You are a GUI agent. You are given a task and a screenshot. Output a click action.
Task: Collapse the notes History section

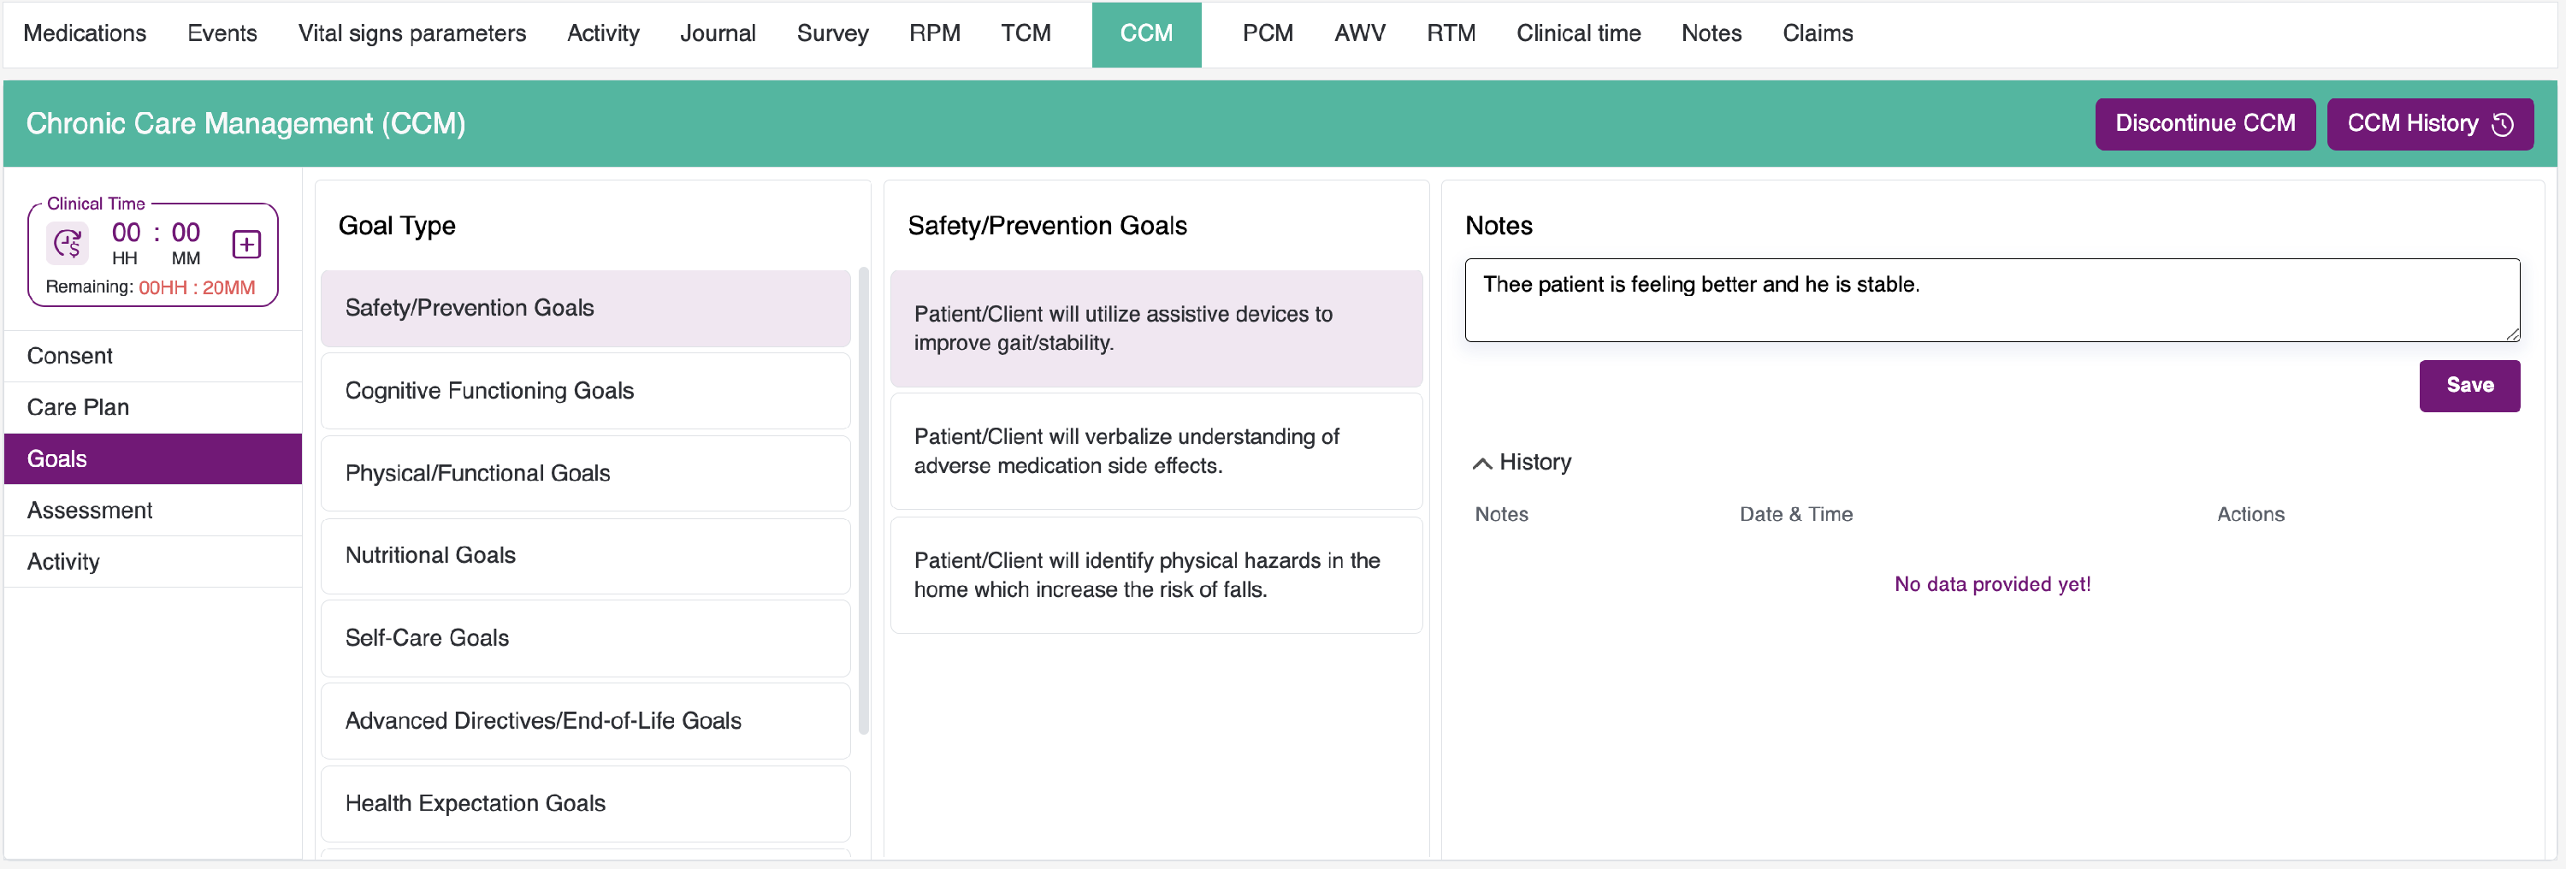tap(1482, 464)
